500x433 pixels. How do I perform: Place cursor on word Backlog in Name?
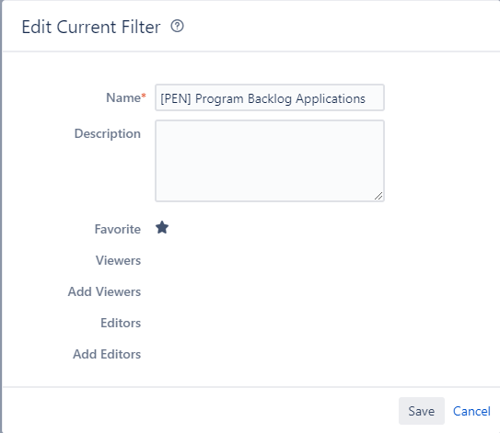(x=270, y=98)
